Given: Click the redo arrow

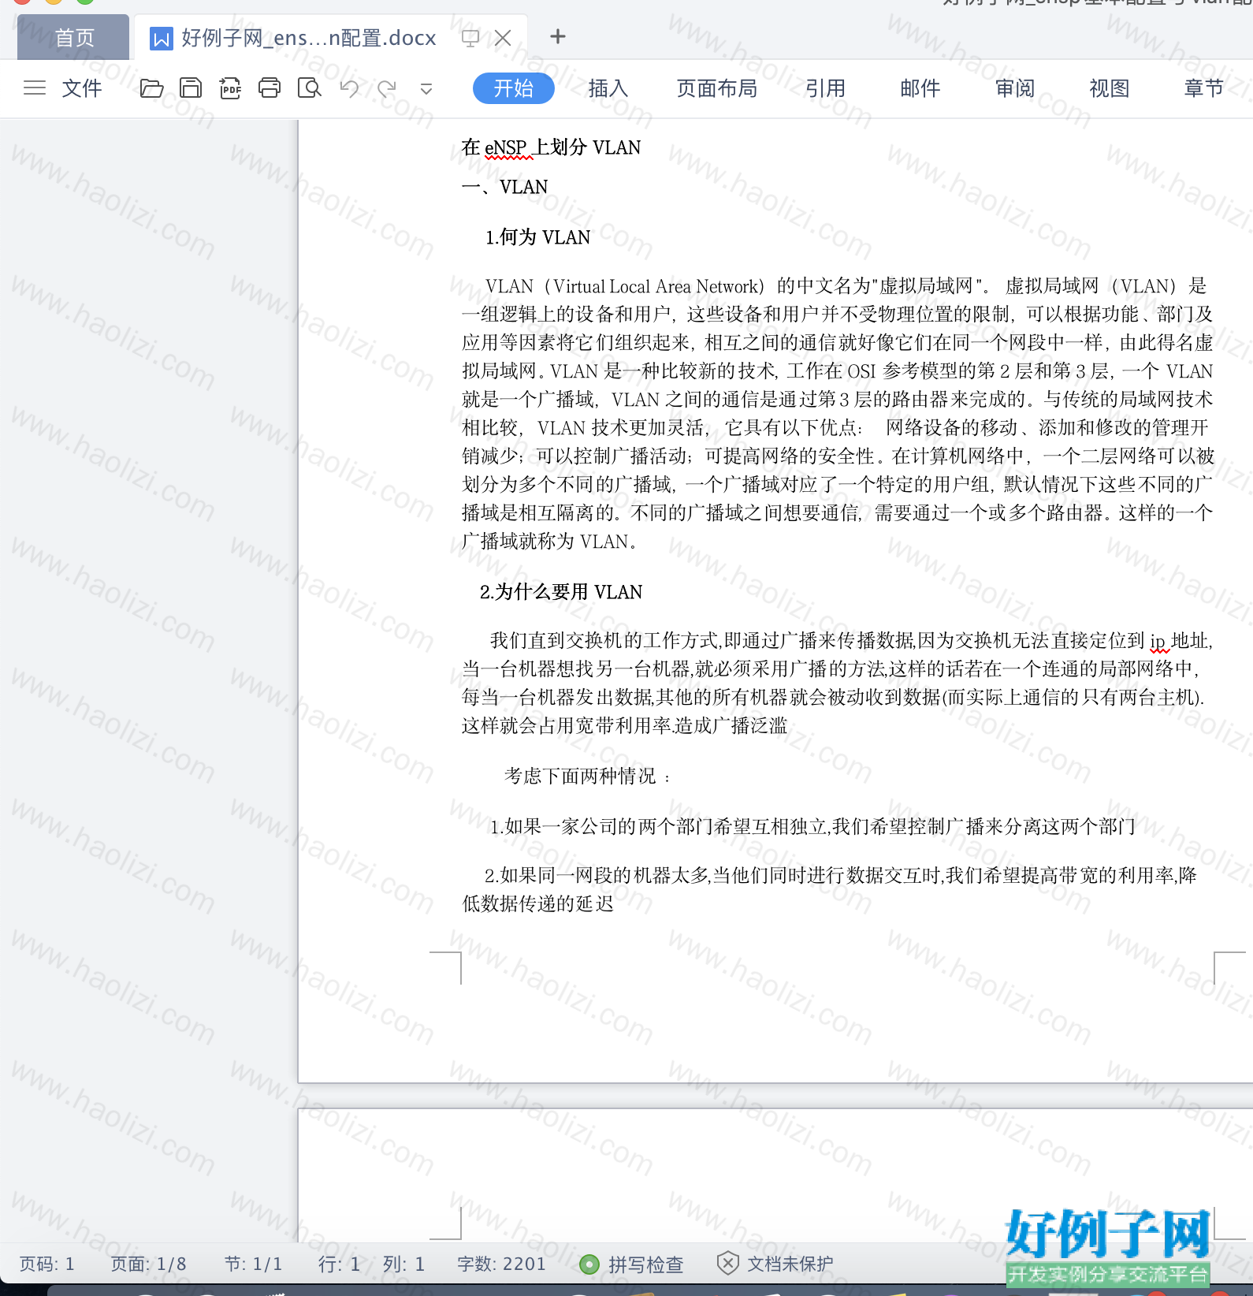Looking at the screenshot, I should (x=387, y=88).
